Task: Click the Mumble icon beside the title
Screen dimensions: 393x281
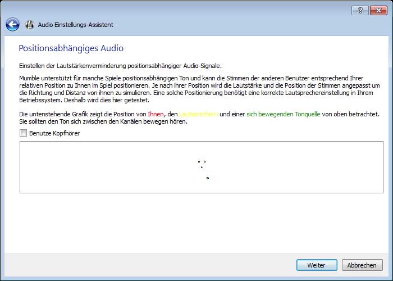Action: [x=30, y=25]
